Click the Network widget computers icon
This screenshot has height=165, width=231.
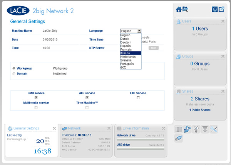(x=65, y=128)
